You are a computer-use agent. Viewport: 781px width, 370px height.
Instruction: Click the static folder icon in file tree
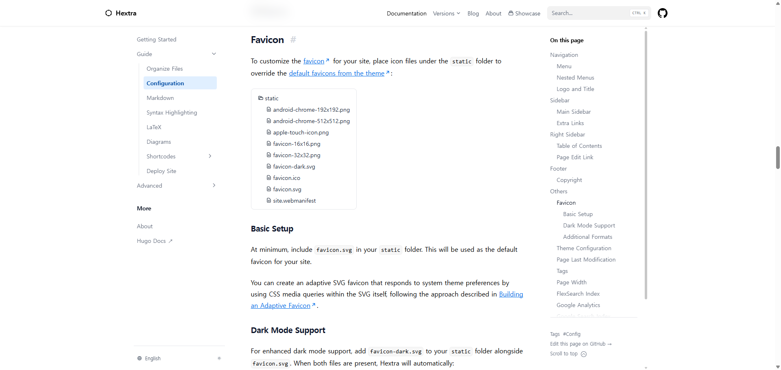(261, 98)
